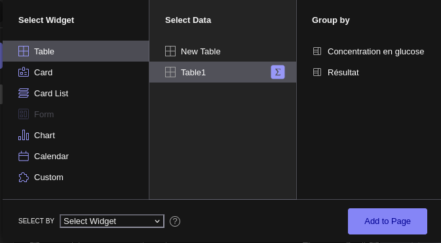Image resolution: width=441 pixels, height=243 pixels.
Task: Choose Table1 as data source
Action: (x=223, y=72)
